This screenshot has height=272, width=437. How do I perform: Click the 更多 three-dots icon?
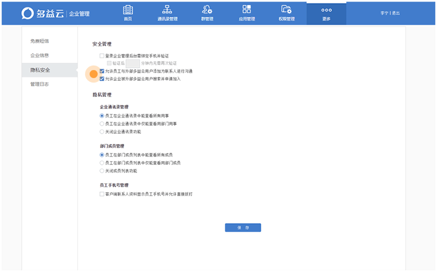[326, 10]
